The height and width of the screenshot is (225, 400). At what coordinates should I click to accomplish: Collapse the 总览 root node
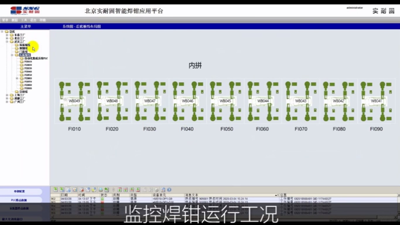point(2,32)
